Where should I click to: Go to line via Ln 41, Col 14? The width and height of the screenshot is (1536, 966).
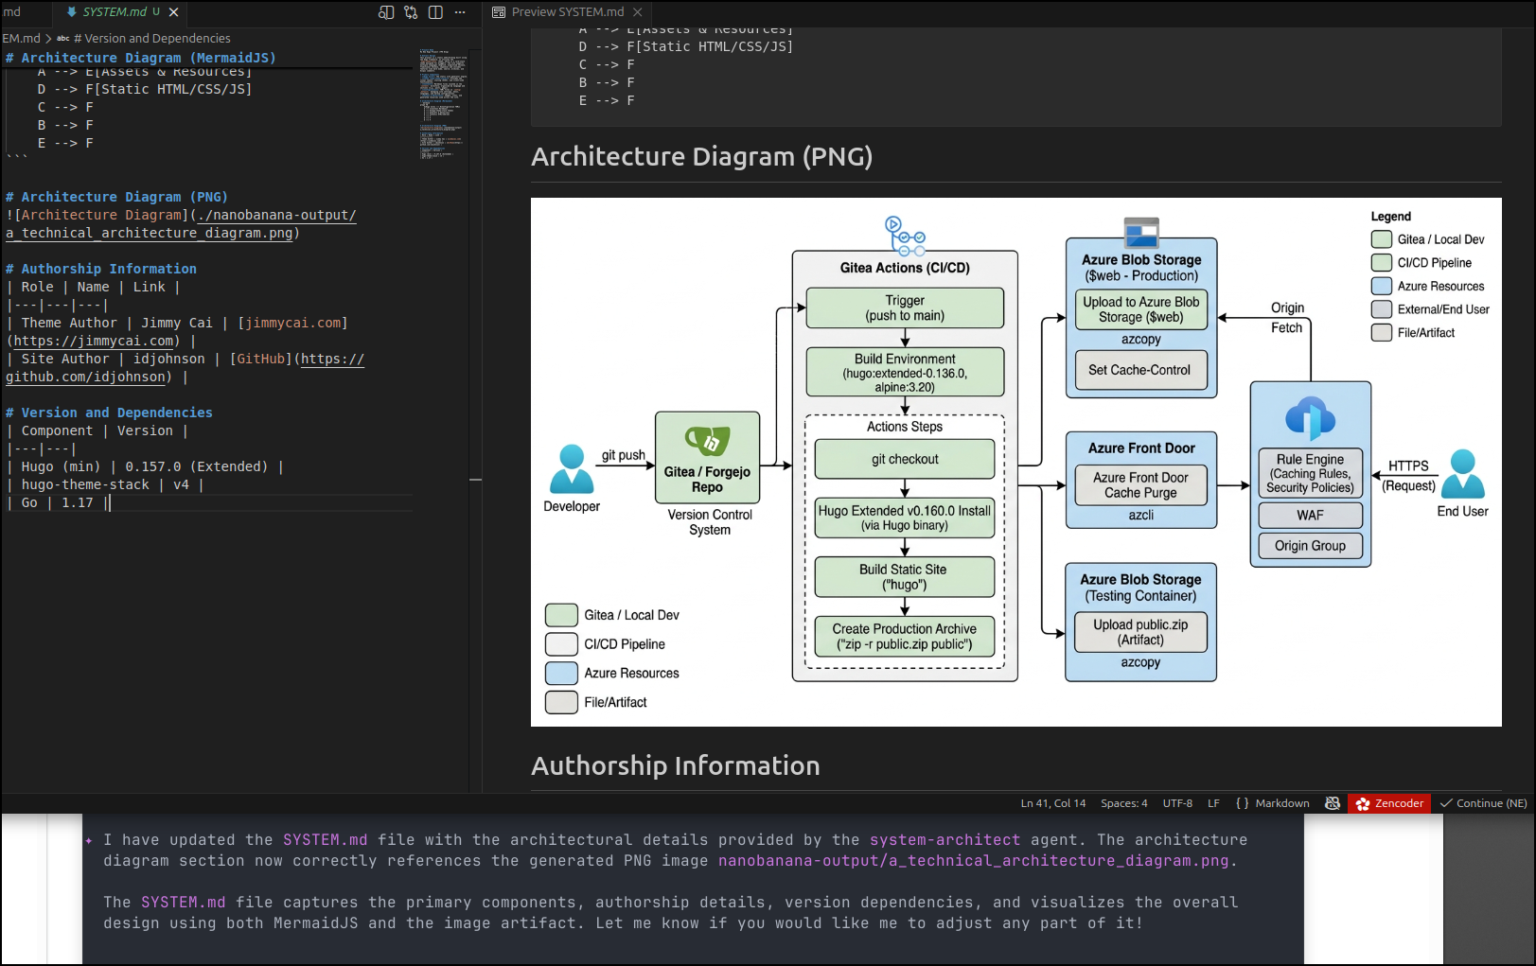(x=1052, y=803)
